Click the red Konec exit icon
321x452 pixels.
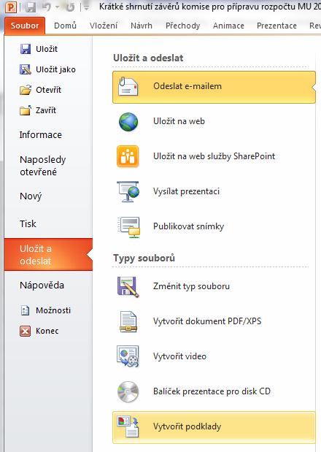[x=25, y=331]
